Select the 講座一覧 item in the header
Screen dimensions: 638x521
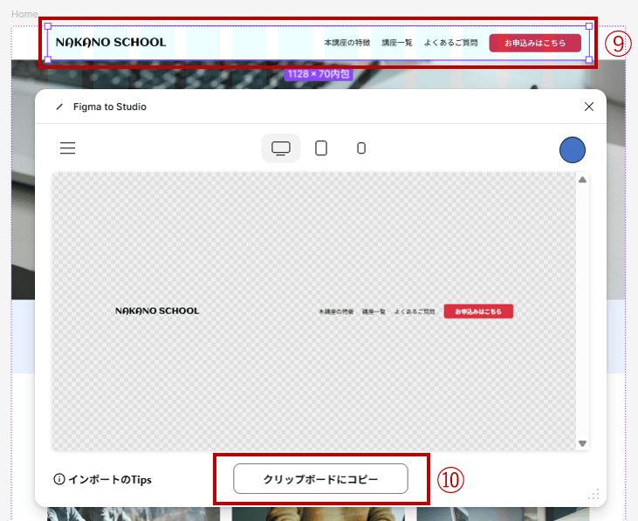click(x=397, y=43)
